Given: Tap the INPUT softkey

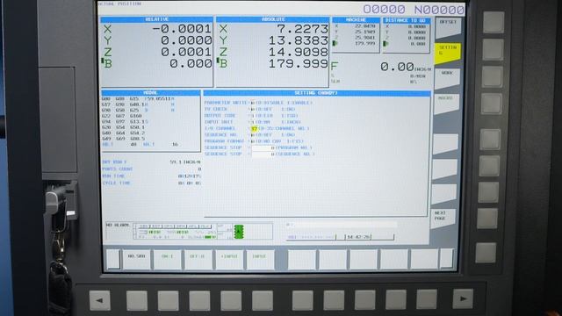Looking at the screenshot, I should pos(260,259).
